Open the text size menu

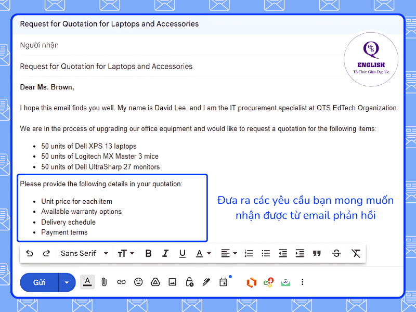tap(126, 253)
